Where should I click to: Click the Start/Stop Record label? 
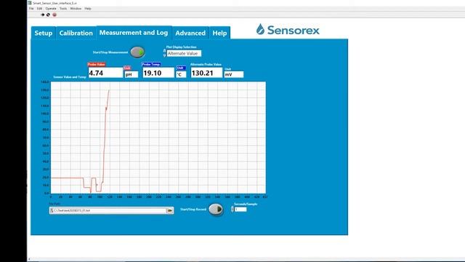click(x=193, y=210)
